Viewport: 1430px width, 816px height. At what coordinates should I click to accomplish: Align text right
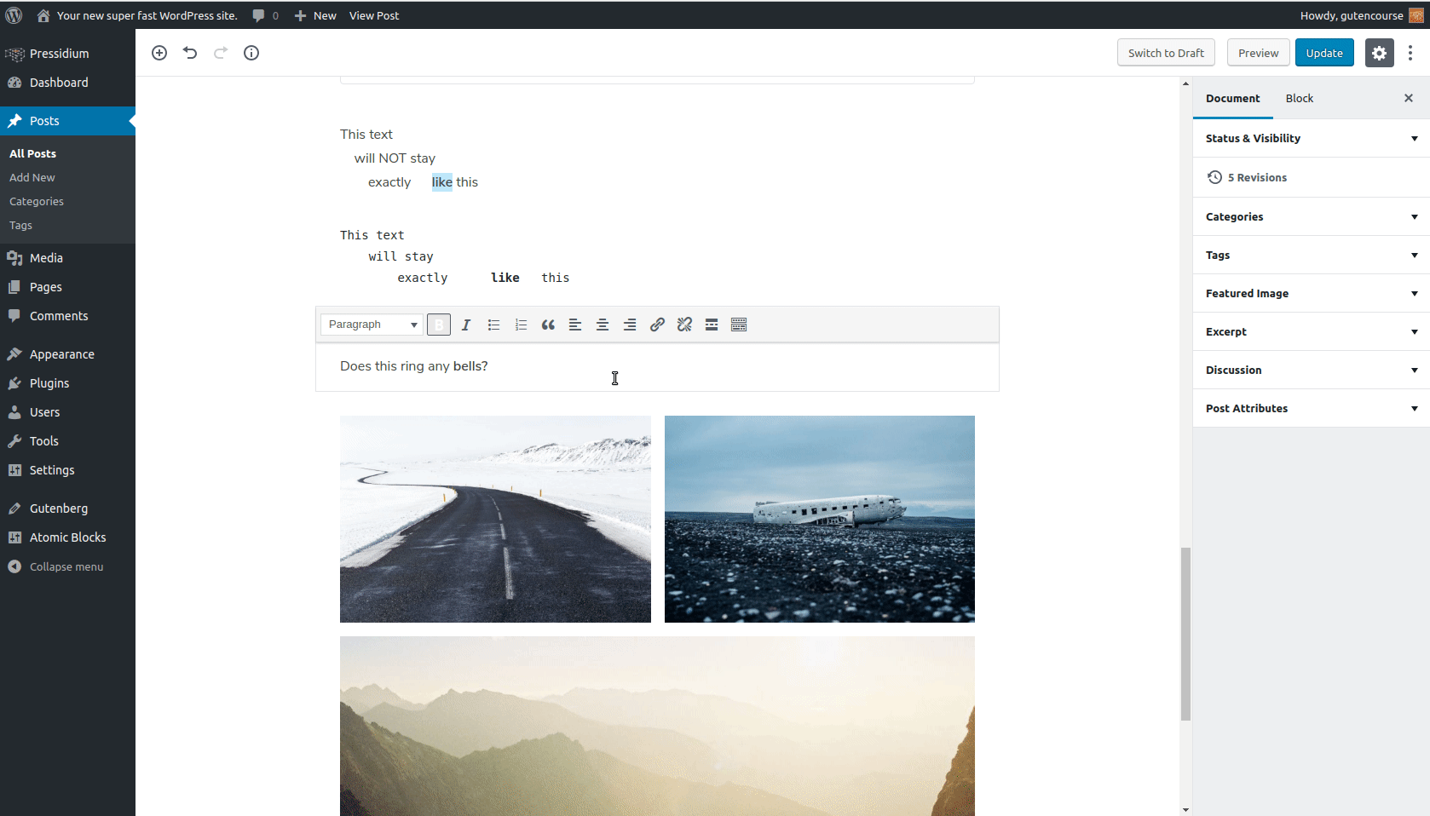(630, 325)
